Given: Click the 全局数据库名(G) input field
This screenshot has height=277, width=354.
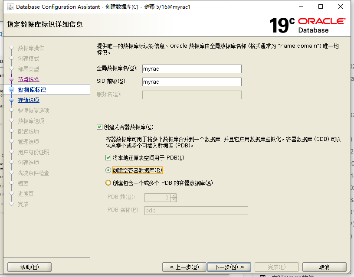Looking at the screenshot, I should coord(192,69).
